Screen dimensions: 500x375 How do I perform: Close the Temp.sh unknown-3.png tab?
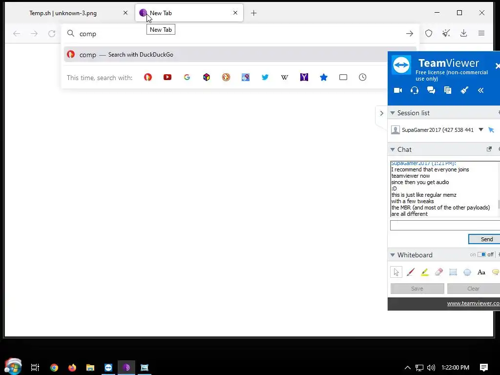pyautogui.click(x=125, y=13)
